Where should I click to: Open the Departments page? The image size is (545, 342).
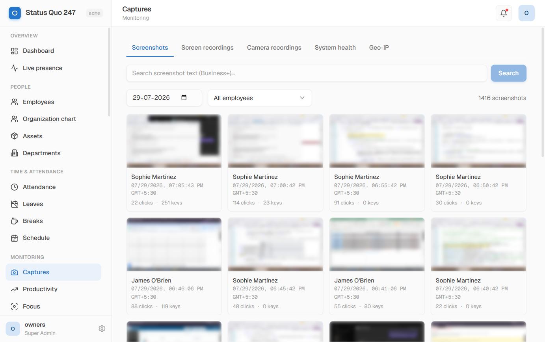point(53,153)
